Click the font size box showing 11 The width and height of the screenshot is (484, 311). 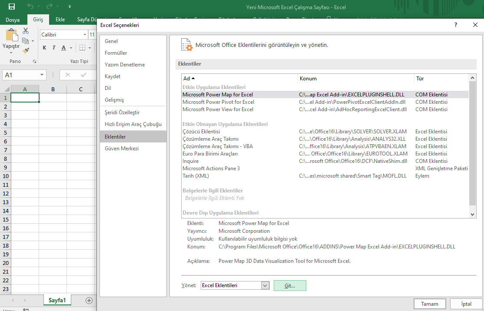point(92,35)
